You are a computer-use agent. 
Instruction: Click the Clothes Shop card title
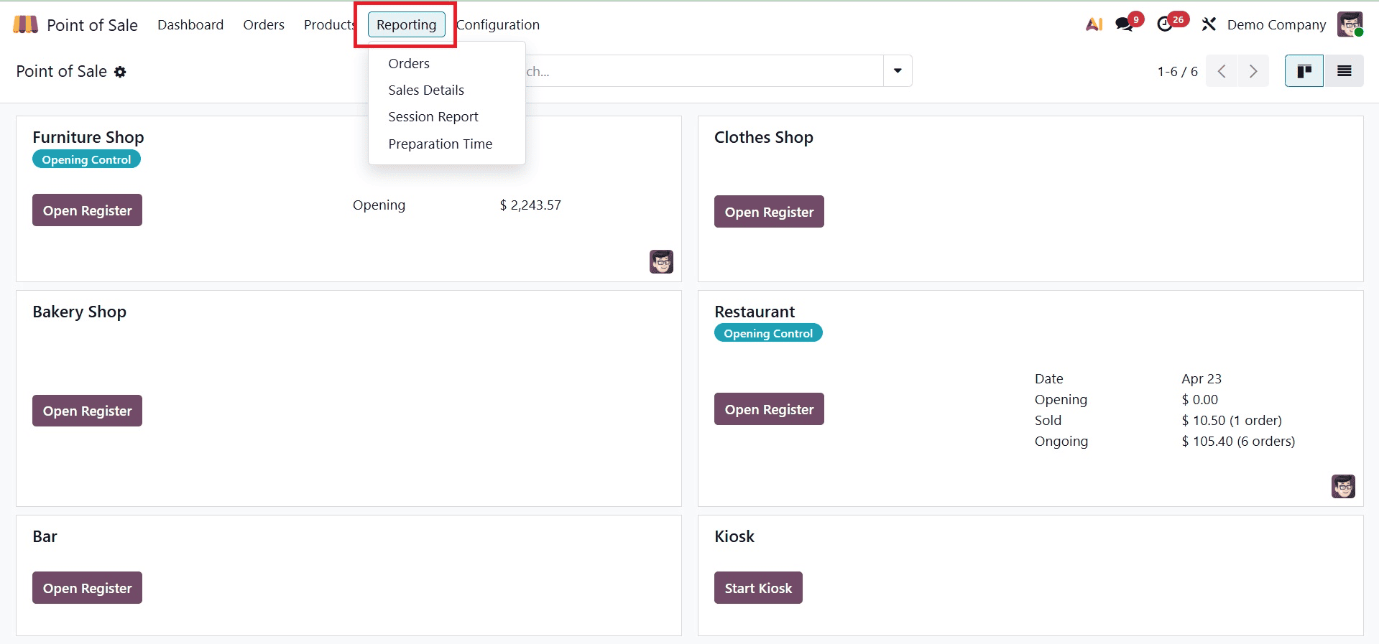764,137
